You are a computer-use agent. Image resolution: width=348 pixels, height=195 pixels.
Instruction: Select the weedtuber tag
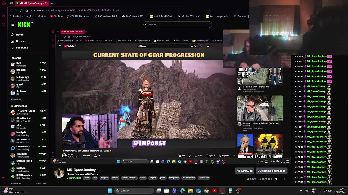pyautogui.click(x=204, y=178)
